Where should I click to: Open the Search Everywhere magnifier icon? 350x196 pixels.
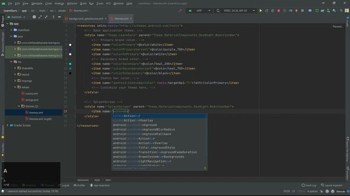coord(341,11)
